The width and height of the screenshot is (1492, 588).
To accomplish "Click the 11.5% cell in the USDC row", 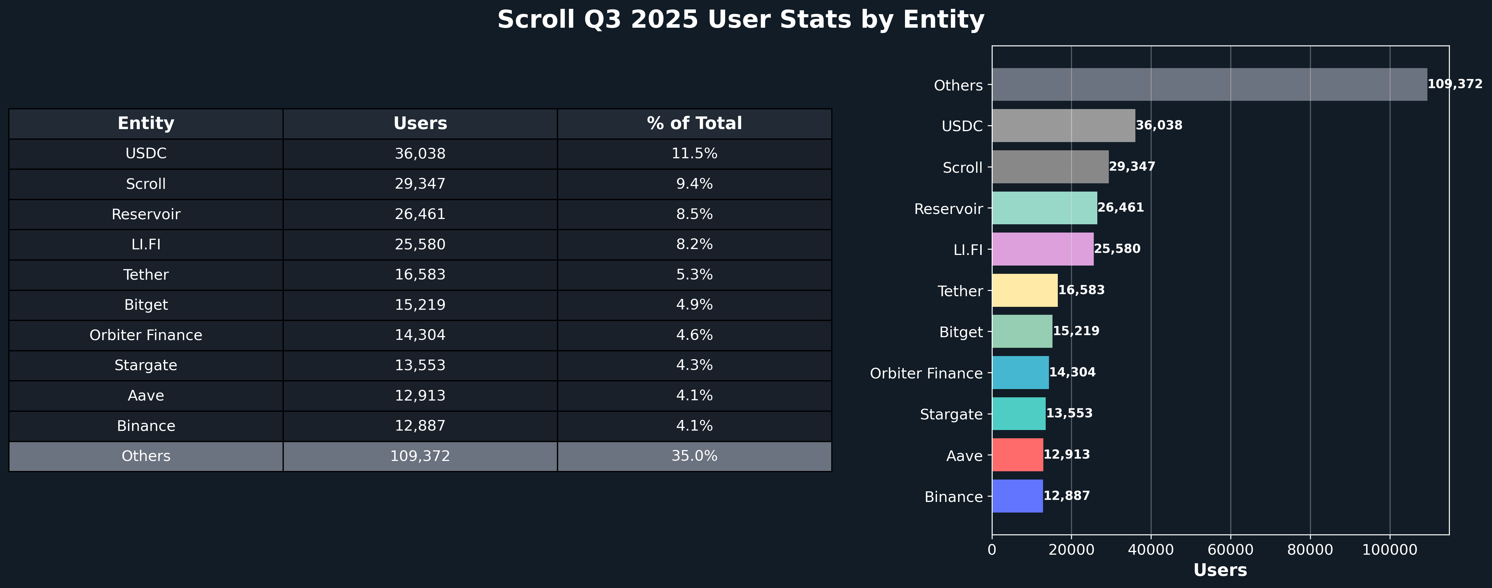I will pyautogui.click(x=694, y=154).
